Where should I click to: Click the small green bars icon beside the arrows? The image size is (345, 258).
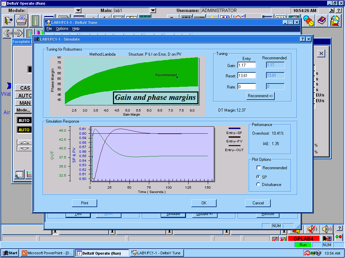point(29,33)
